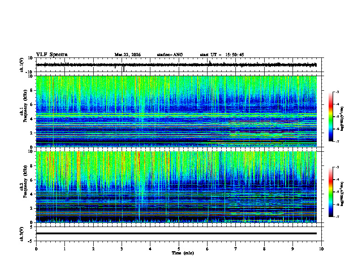Click time axis tick label "10"
The image size is (362, 279).
321,249
